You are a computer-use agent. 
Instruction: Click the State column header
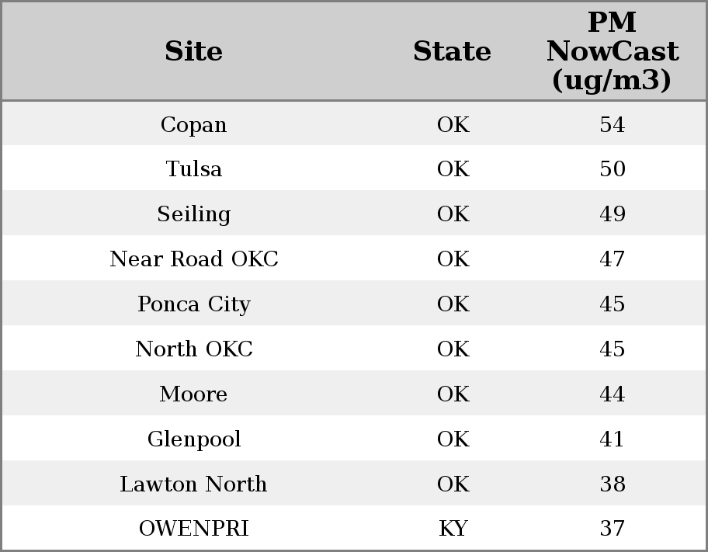coord(452,51)
